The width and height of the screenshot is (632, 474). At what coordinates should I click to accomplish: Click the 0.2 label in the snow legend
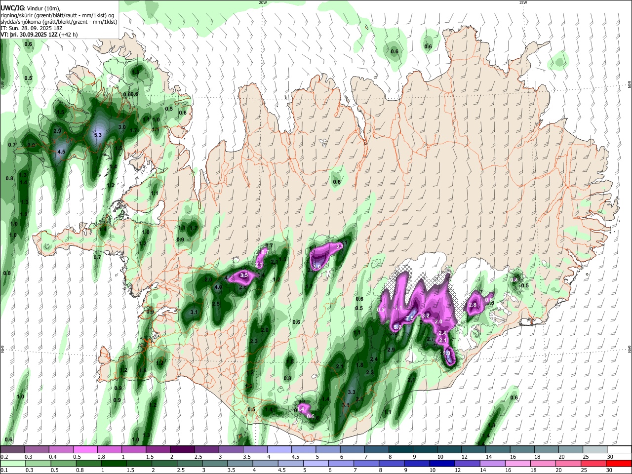pos(4,457)
